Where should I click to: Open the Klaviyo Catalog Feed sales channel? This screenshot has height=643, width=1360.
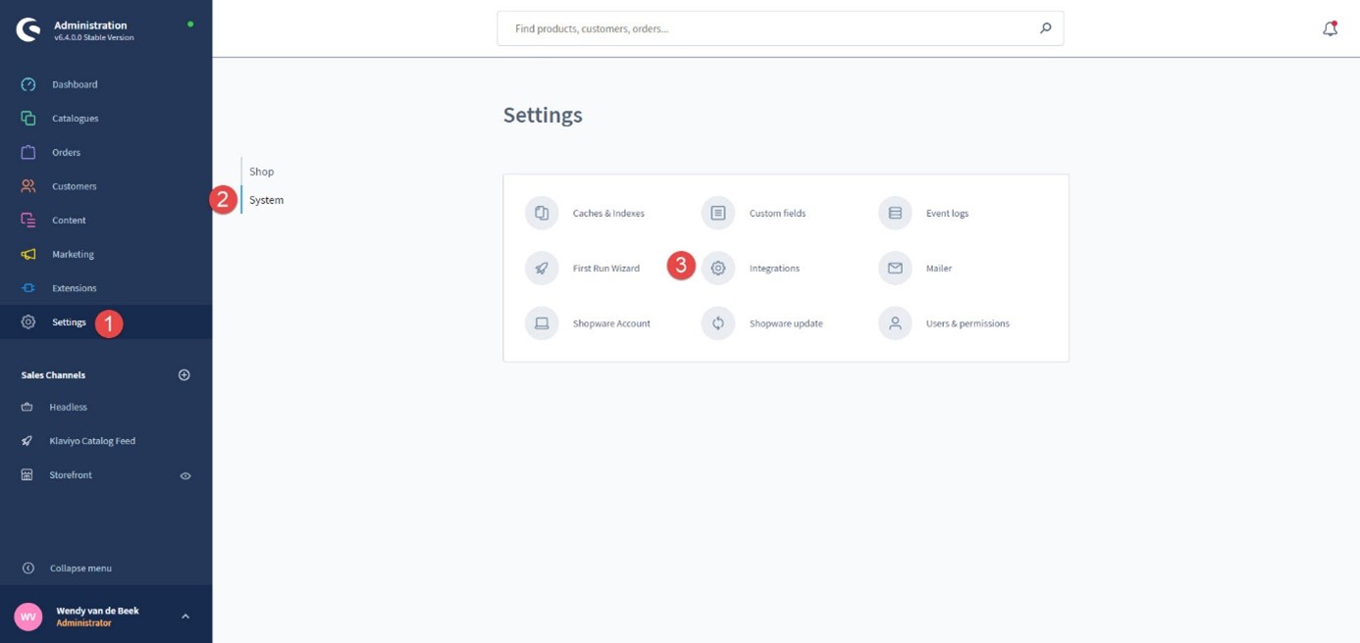click(92, 441)
